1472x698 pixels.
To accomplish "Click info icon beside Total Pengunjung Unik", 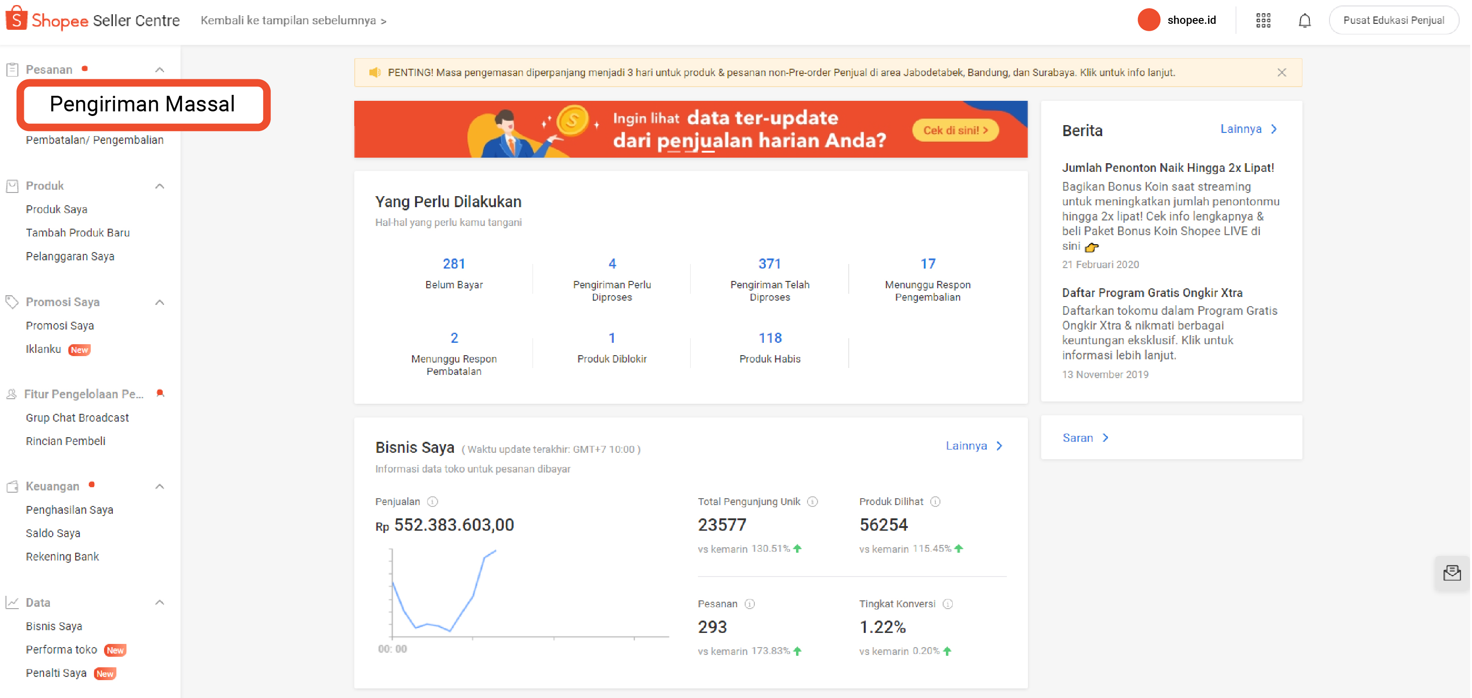I will click(813, 501).
